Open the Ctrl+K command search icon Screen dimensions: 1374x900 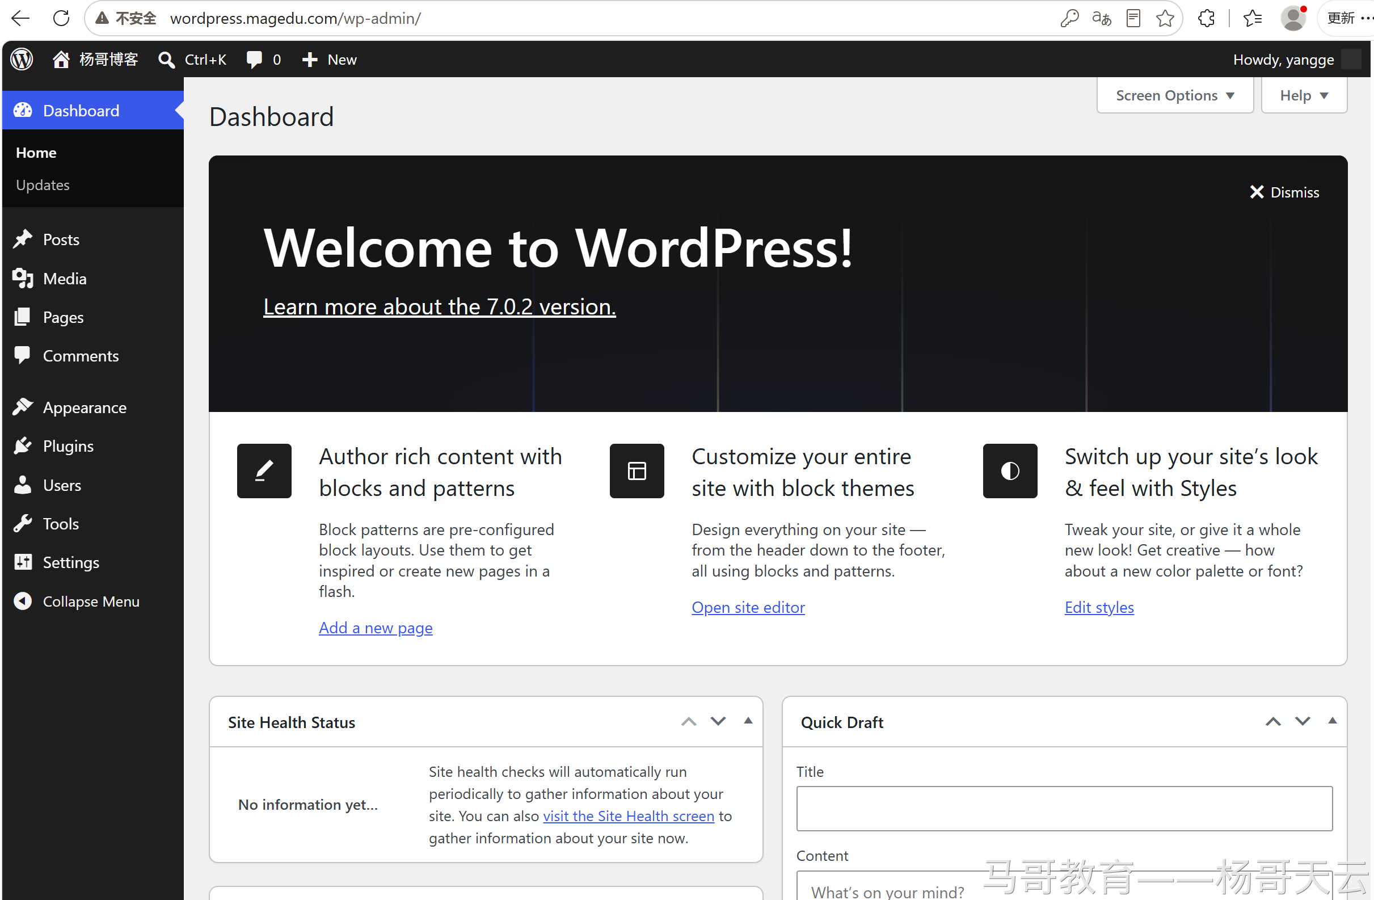point(166,60)
